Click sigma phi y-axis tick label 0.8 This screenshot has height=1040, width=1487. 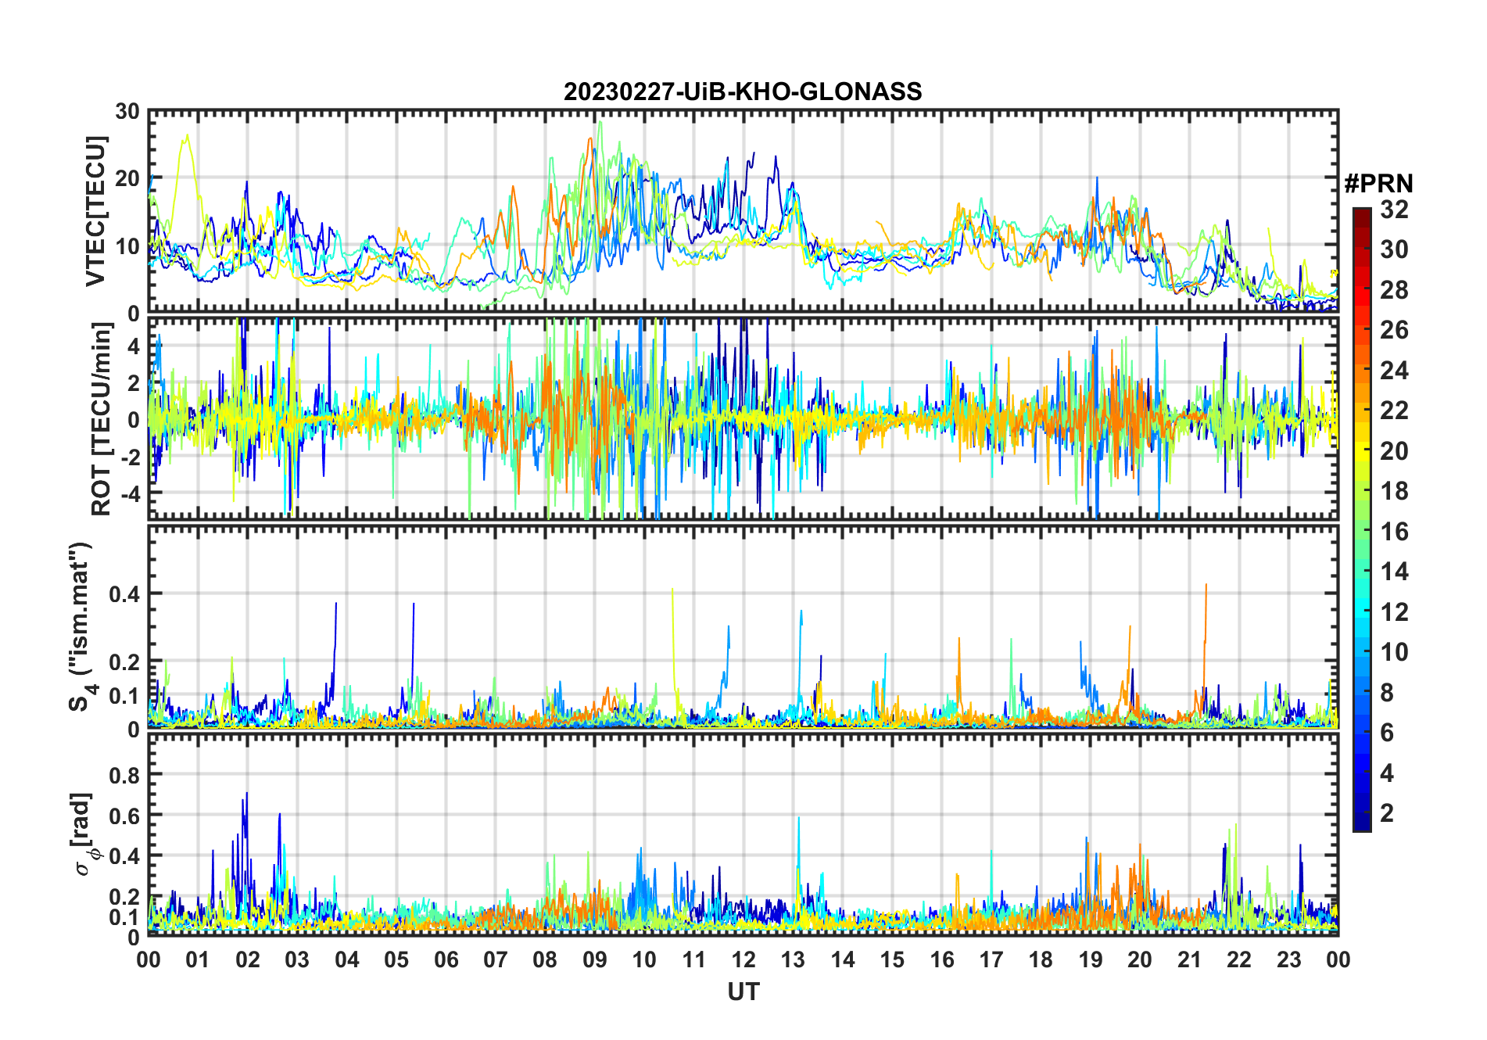pos(124,776)
